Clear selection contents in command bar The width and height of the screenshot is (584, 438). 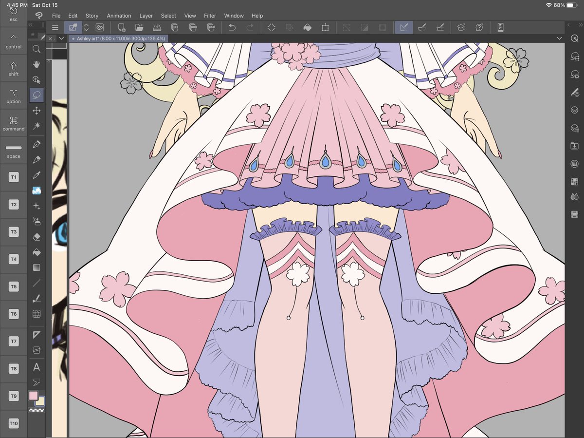(272, 28)
